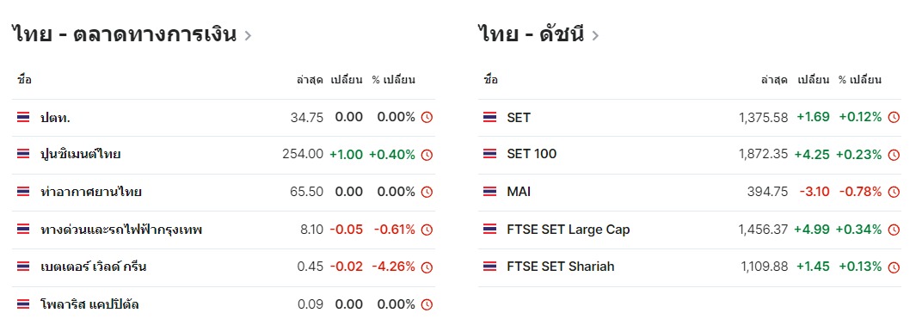
Task: Click % เปลี่ยน column header in index table
Action: 860,80
